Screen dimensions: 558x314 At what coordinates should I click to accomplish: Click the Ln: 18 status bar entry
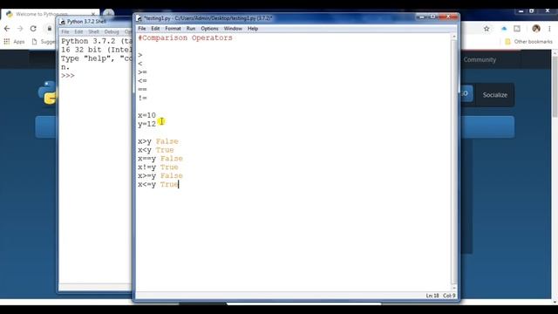pyautogui.click(x=432, y=296)
